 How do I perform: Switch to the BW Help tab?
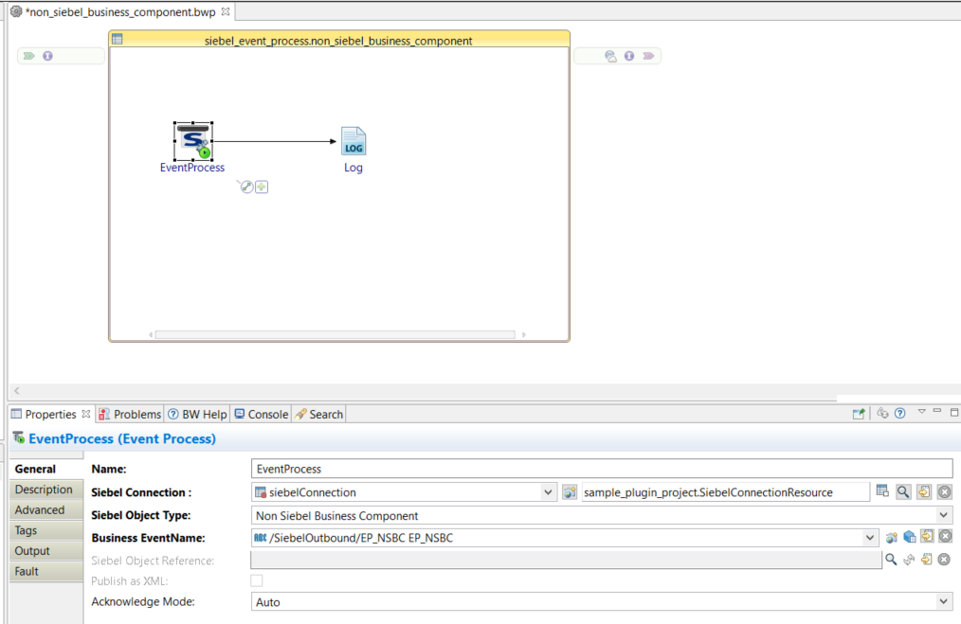(x=197, y=414)
